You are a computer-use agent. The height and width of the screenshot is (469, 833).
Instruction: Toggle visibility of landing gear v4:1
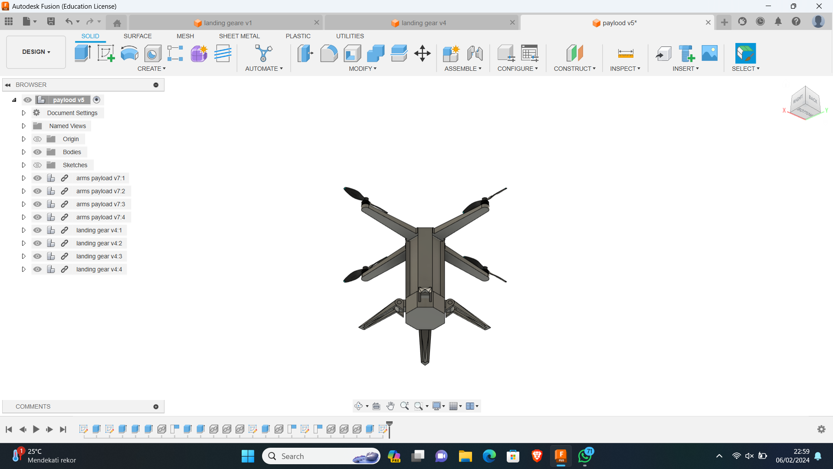tap(38, 230)
